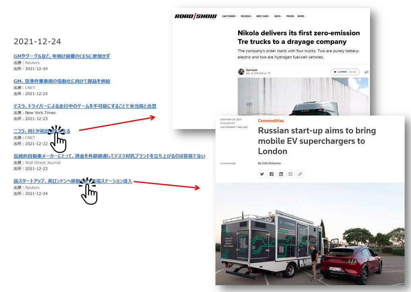
Task: Open the GM and Google CES headline link
Action: (62, 56)
